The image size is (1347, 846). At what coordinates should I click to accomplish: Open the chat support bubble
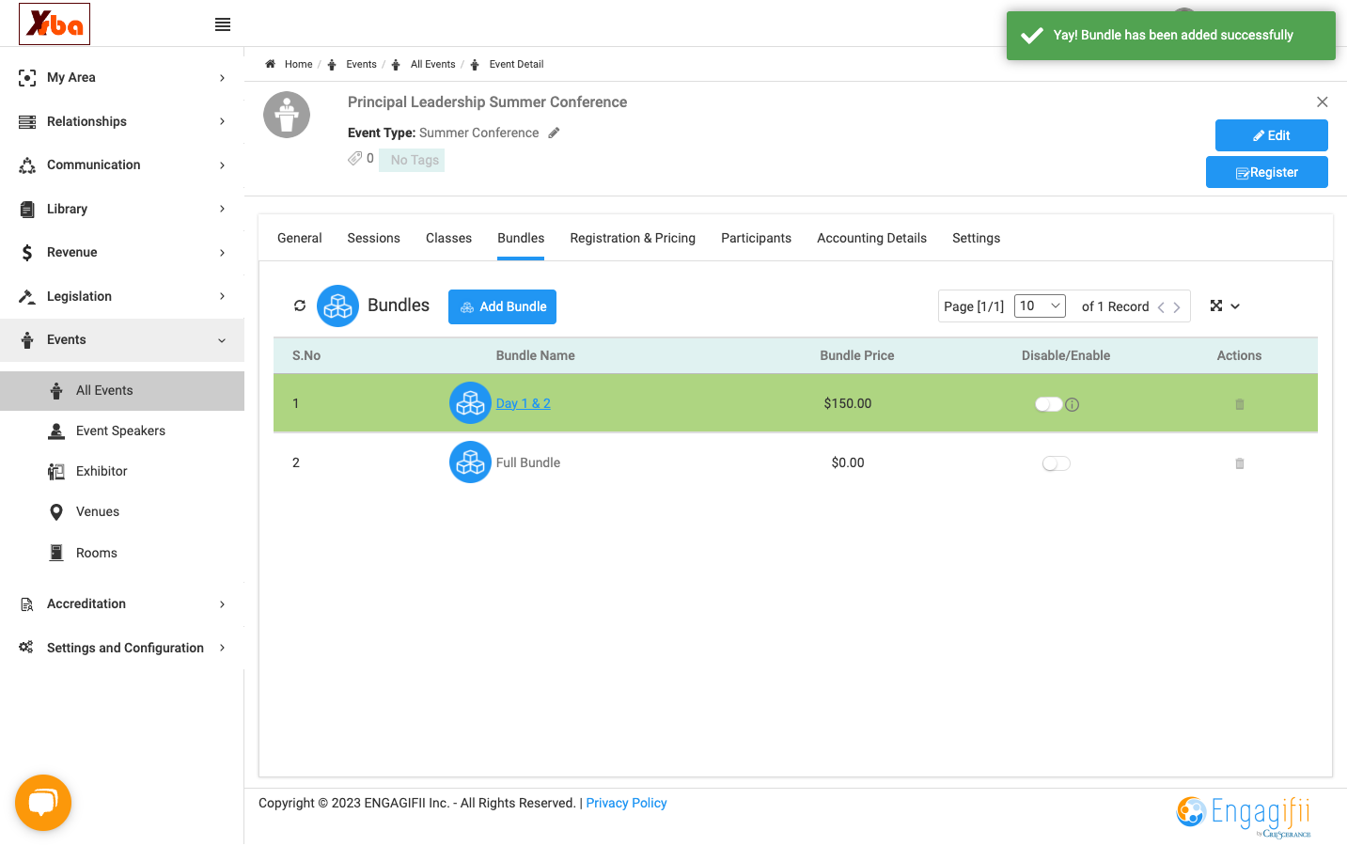pyautogui.click(x=43, y=803)
